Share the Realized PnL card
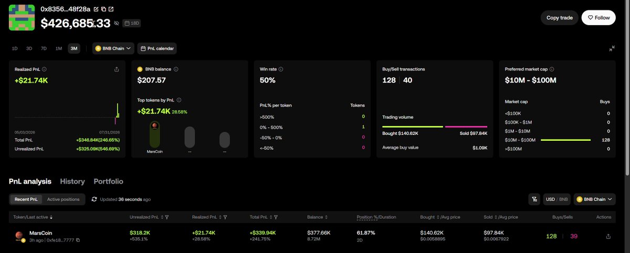Viewport: 630px width, 253px height. point(117,69)
